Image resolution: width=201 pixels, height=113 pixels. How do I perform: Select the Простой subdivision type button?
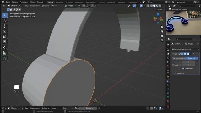[192, 58]
